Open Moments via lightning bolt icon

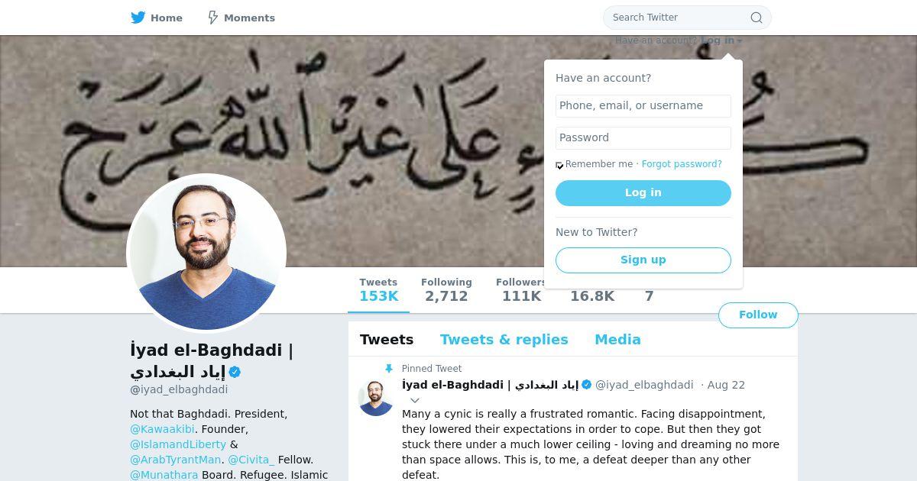point(213,17)
